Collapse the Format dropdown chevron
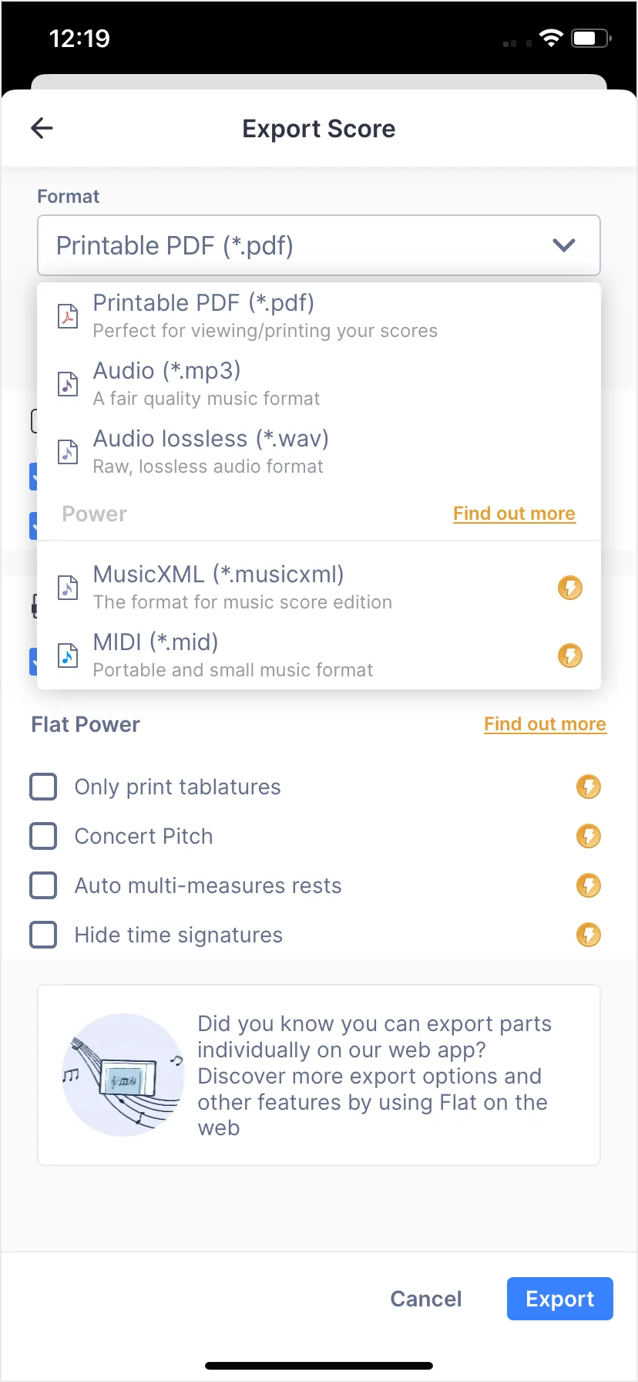The width and height of the screenshot is (638, 1382). 564,245
